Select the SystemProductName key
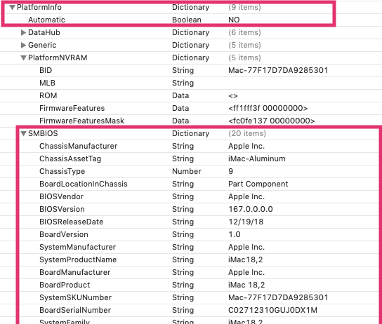 [78, 259]
